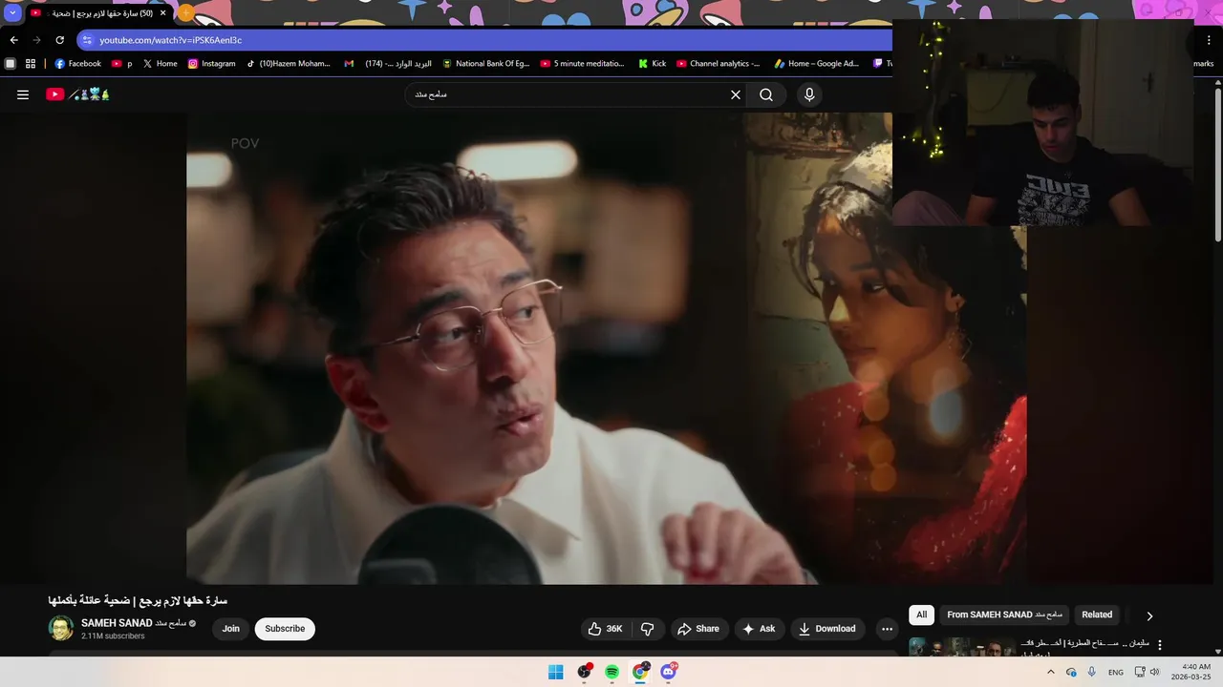
Task: Open the 5 minute meditatio... bookmark
Action: coord(582,64)
